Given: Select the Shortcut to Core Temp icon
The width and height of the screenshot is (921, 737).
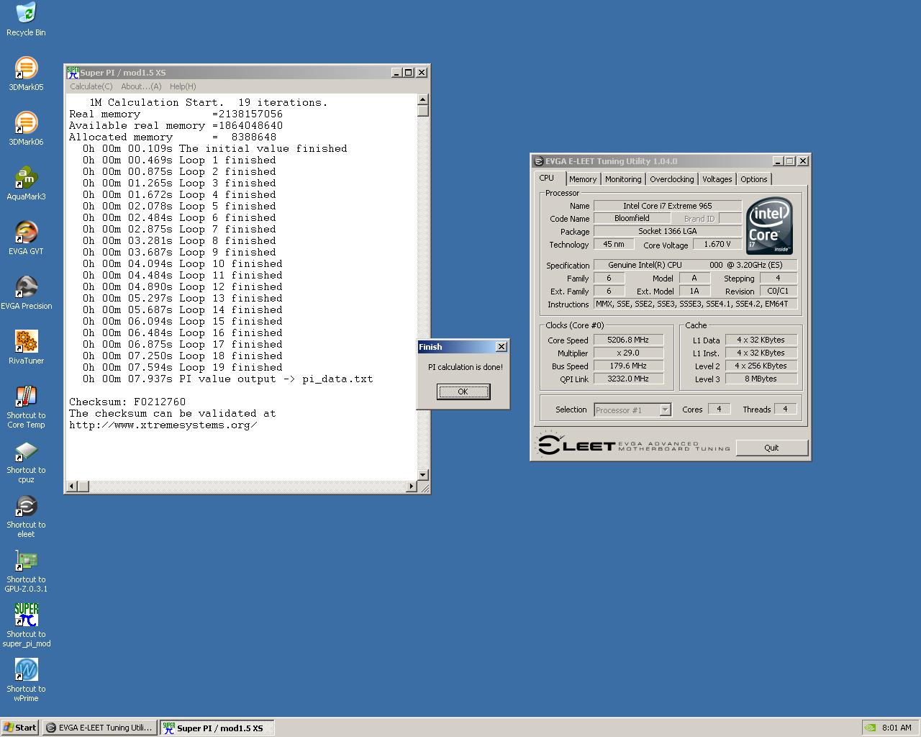Looking at the screenshot, I should click(x=26, y=407).
